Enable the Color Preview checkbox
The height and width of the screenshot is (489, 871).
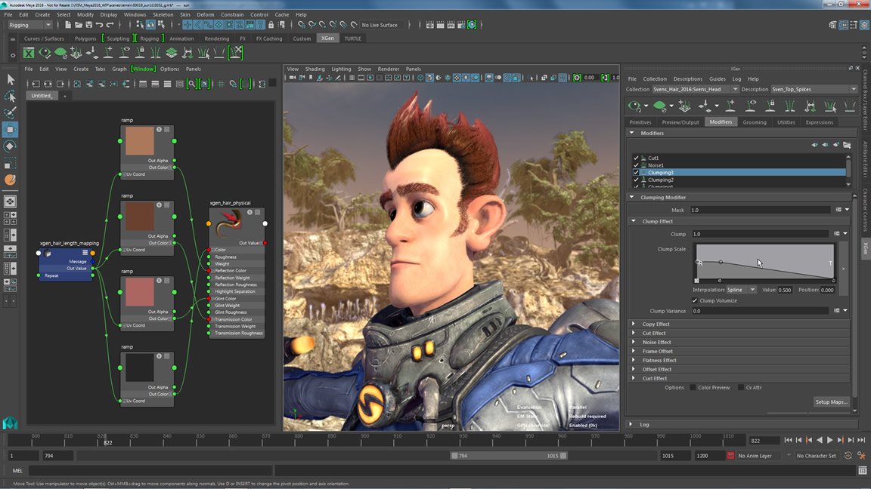693,388
